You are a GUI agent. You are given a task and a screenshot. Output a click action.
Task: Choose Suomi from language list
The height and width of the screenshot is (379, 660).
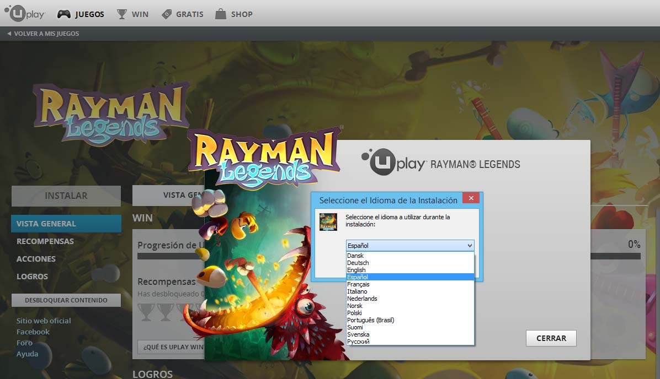410,327
